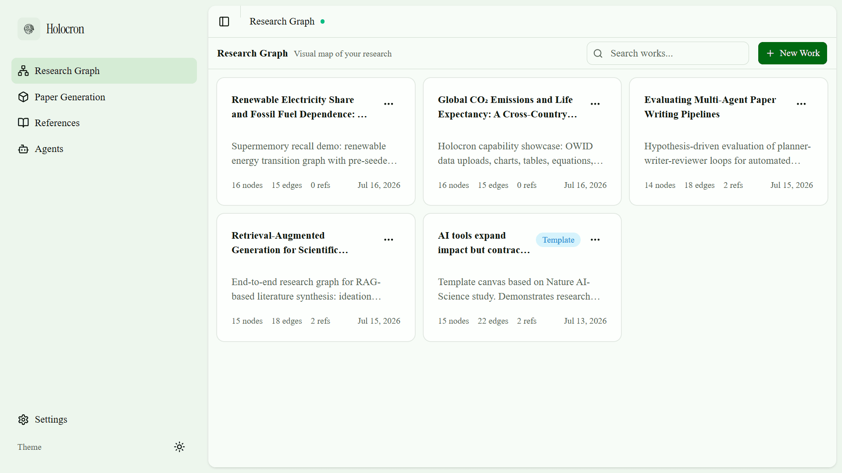Click the Holocron logo icon
Viewport: 842px width, 473px height.
point(29,29)
